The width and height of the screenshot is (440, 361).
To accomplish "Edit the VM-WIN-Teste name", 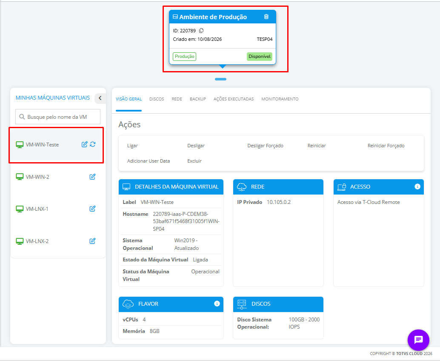I will [x=84, y=144].
